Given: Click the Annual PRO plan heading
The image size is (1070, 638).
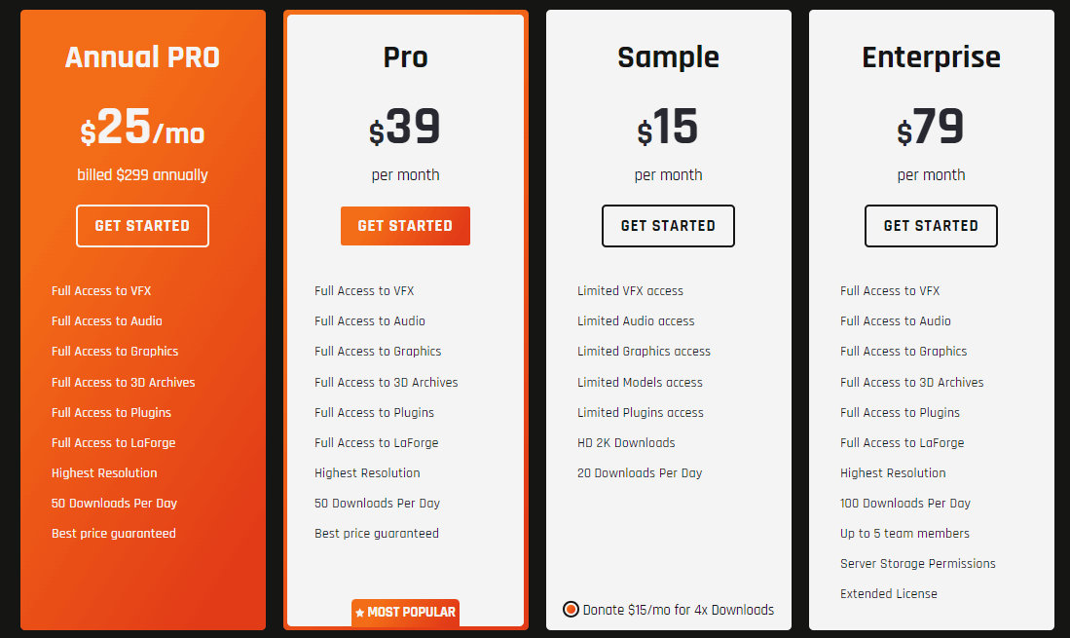Looking at the screenshot, I should 142,57.
